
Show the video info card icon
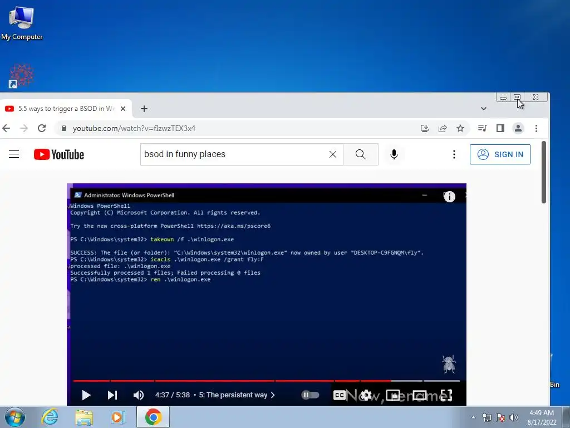[x=449, y=197]
